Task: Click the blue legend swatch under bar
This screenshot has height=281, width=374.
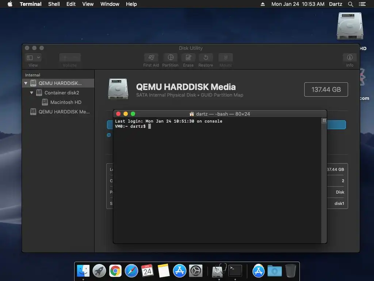Action: 109,135
